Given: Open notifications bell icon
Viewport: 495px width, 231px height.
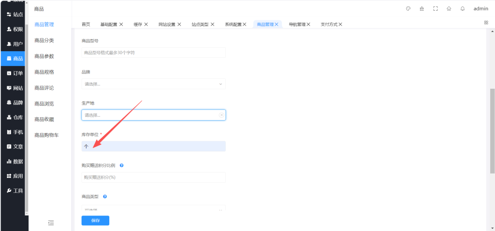Looking at the screenshot, I should 463,9.
